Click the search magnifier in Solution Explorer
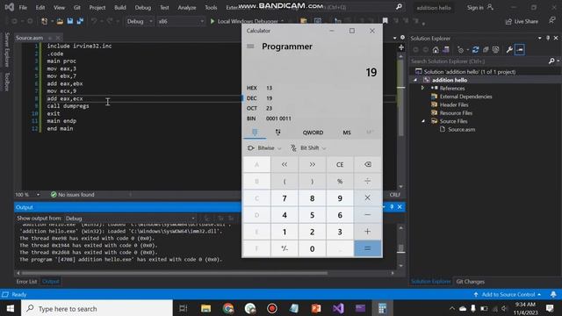This screenshot has height=316, width=562. pyautogui.click(x=551, y=61)
